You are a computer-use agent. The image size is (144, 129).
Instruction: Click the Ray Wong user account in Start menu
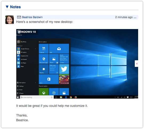point(22,42)
